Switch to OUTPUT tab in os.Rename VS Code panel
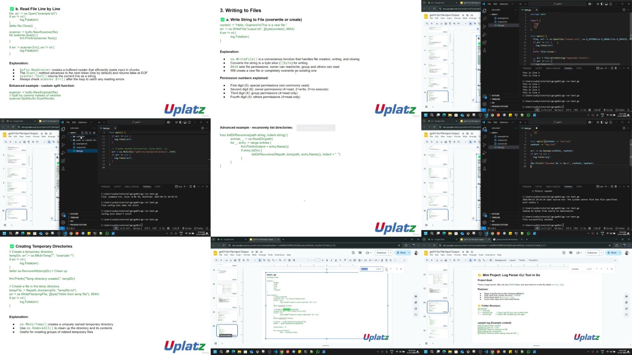This screenshot has height=355, width=632. click(539, 186)
